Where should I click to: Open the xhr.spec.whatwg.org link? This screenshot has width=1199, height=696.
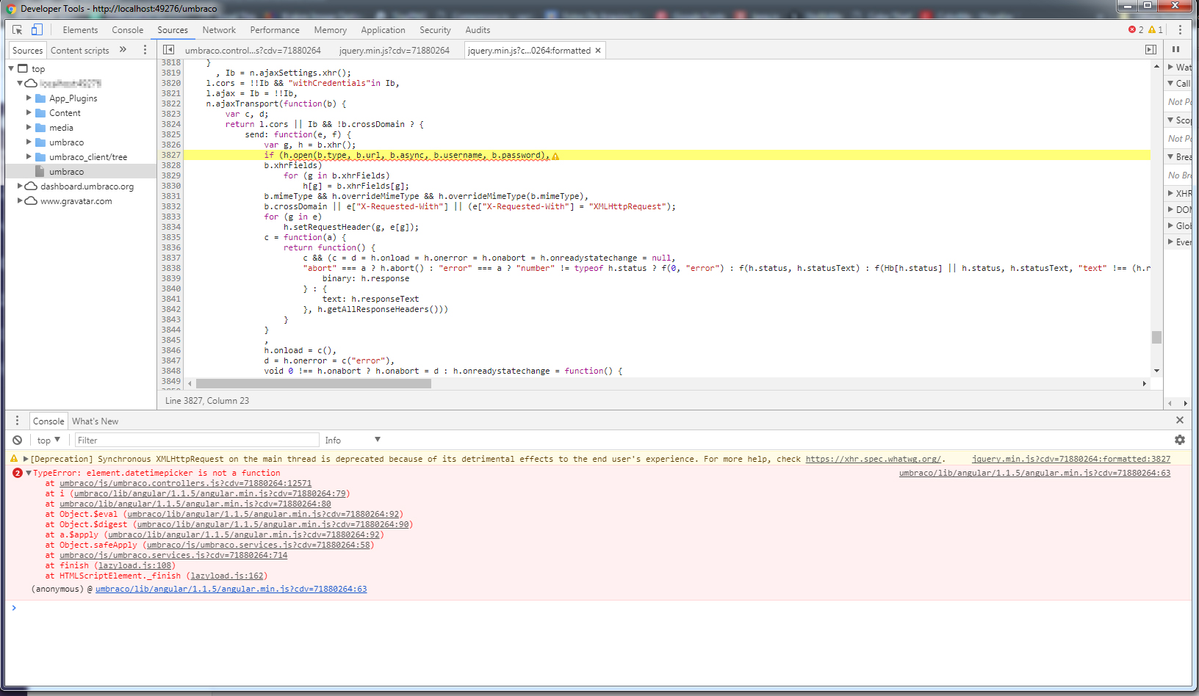click(x=873, y=459)
